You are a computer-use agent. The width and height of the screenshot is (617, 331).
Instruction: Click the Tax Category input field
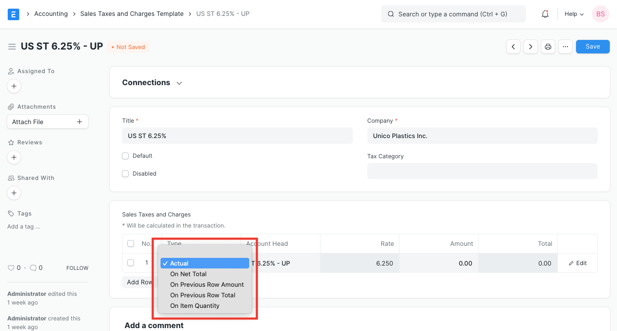click(482, 171)
